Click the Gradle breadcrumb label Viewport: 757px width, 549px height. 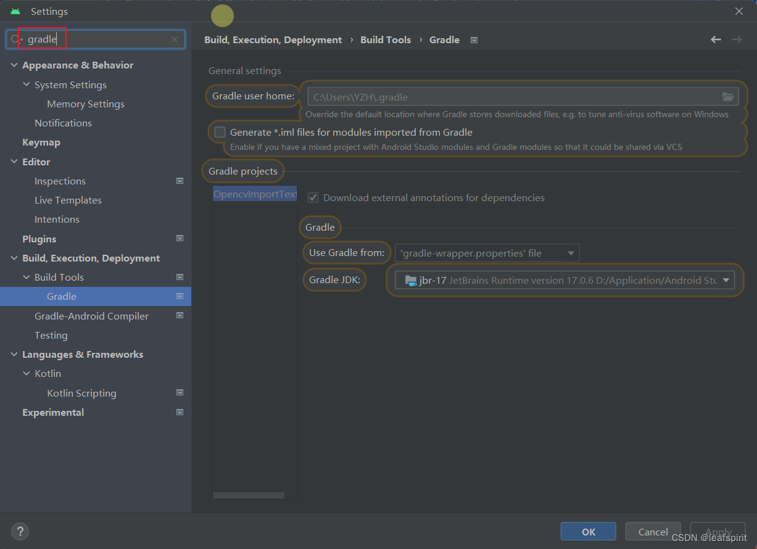444,39
